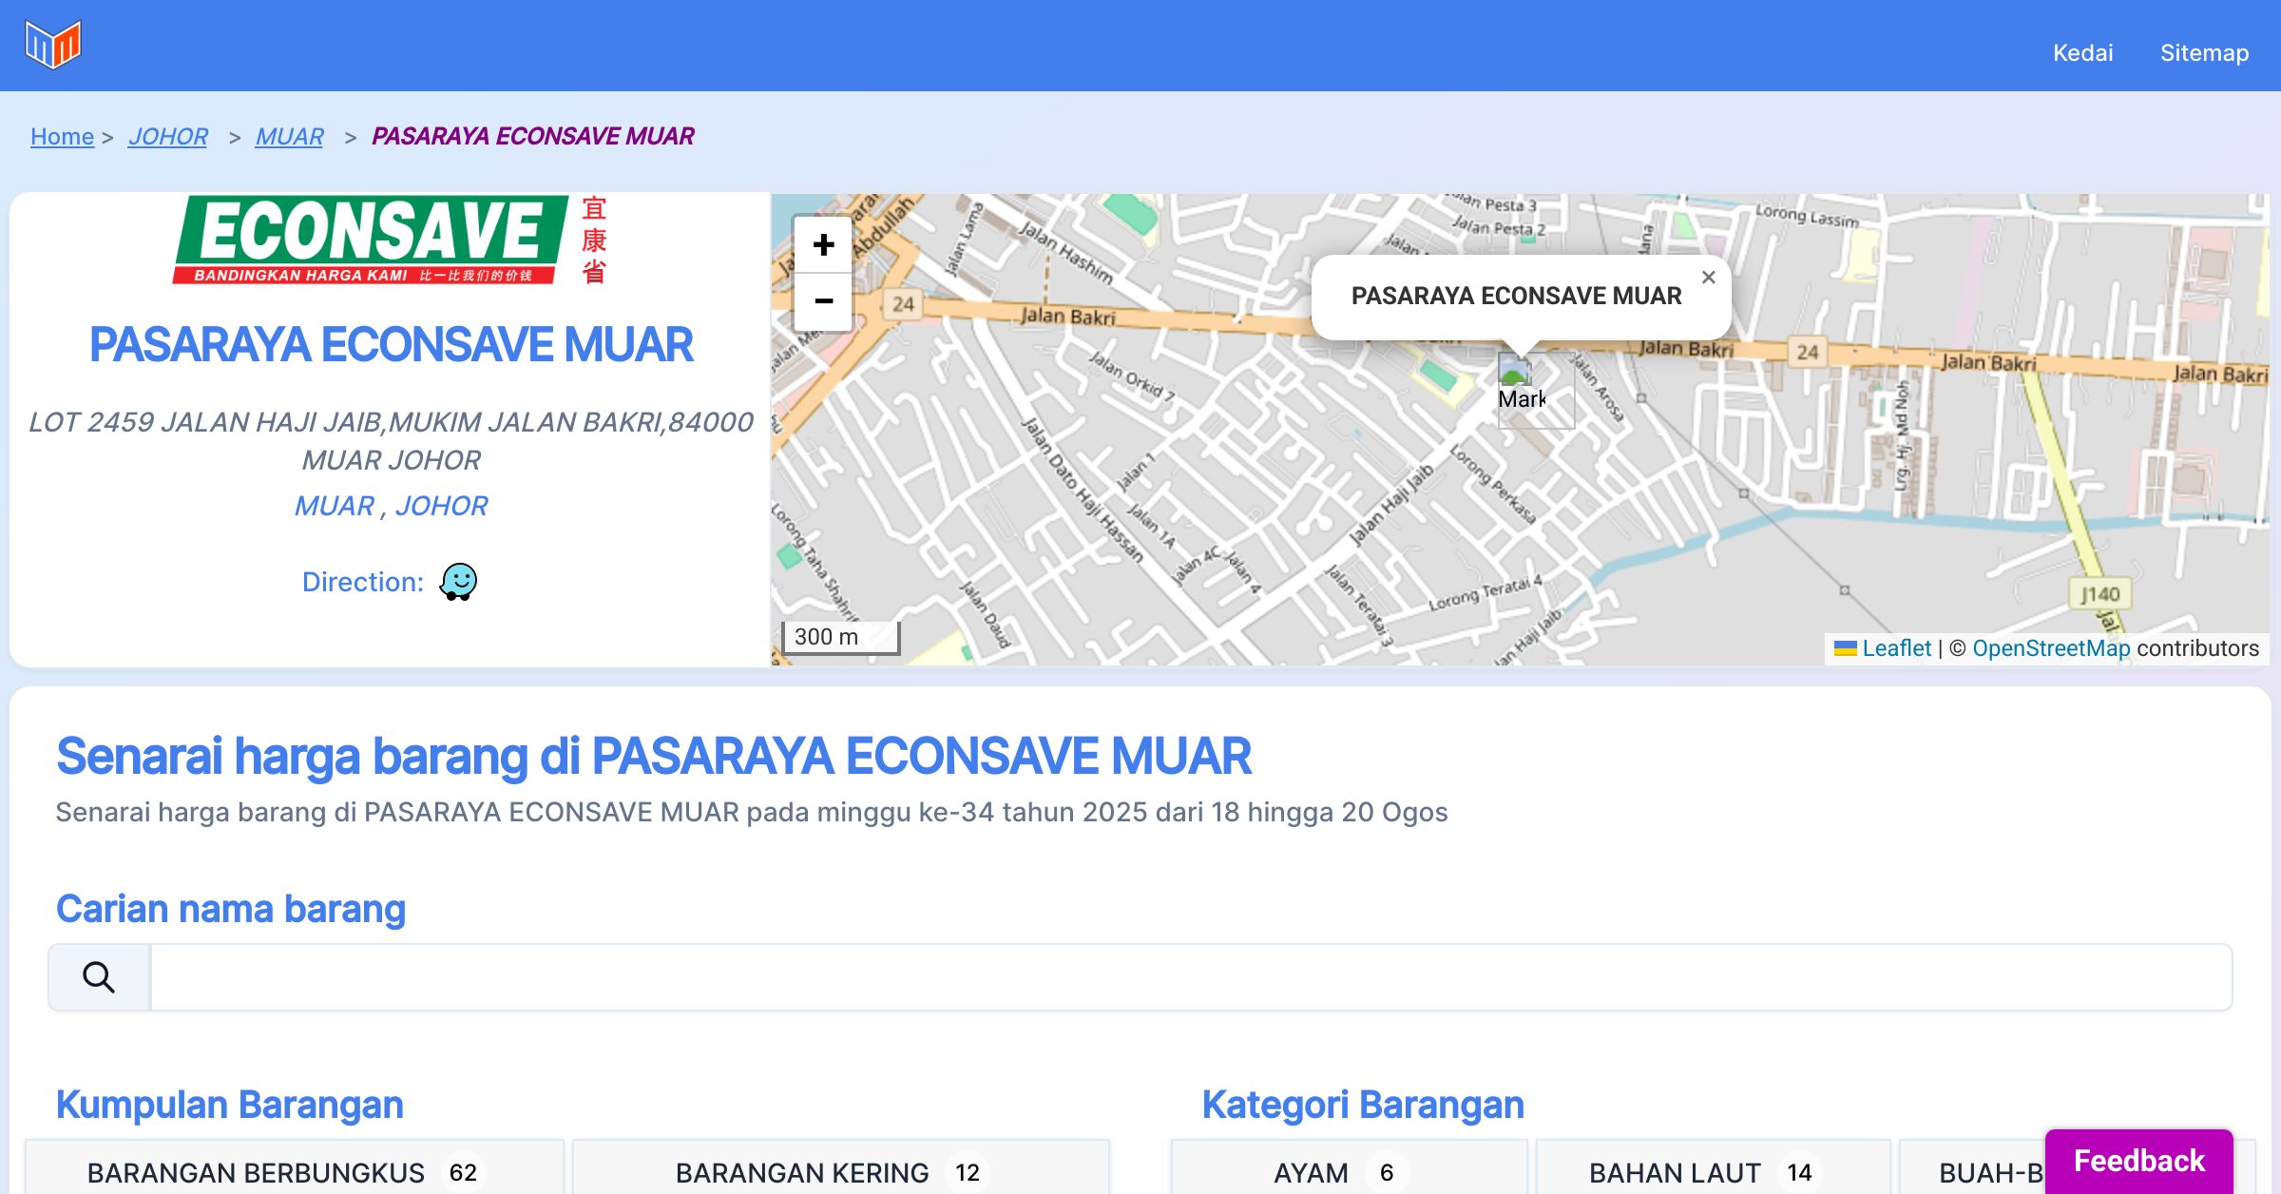Viewport: 2281px width, 1194px height.
Task: Filter by BAHAN LAUT category
Action: 1713,1172
